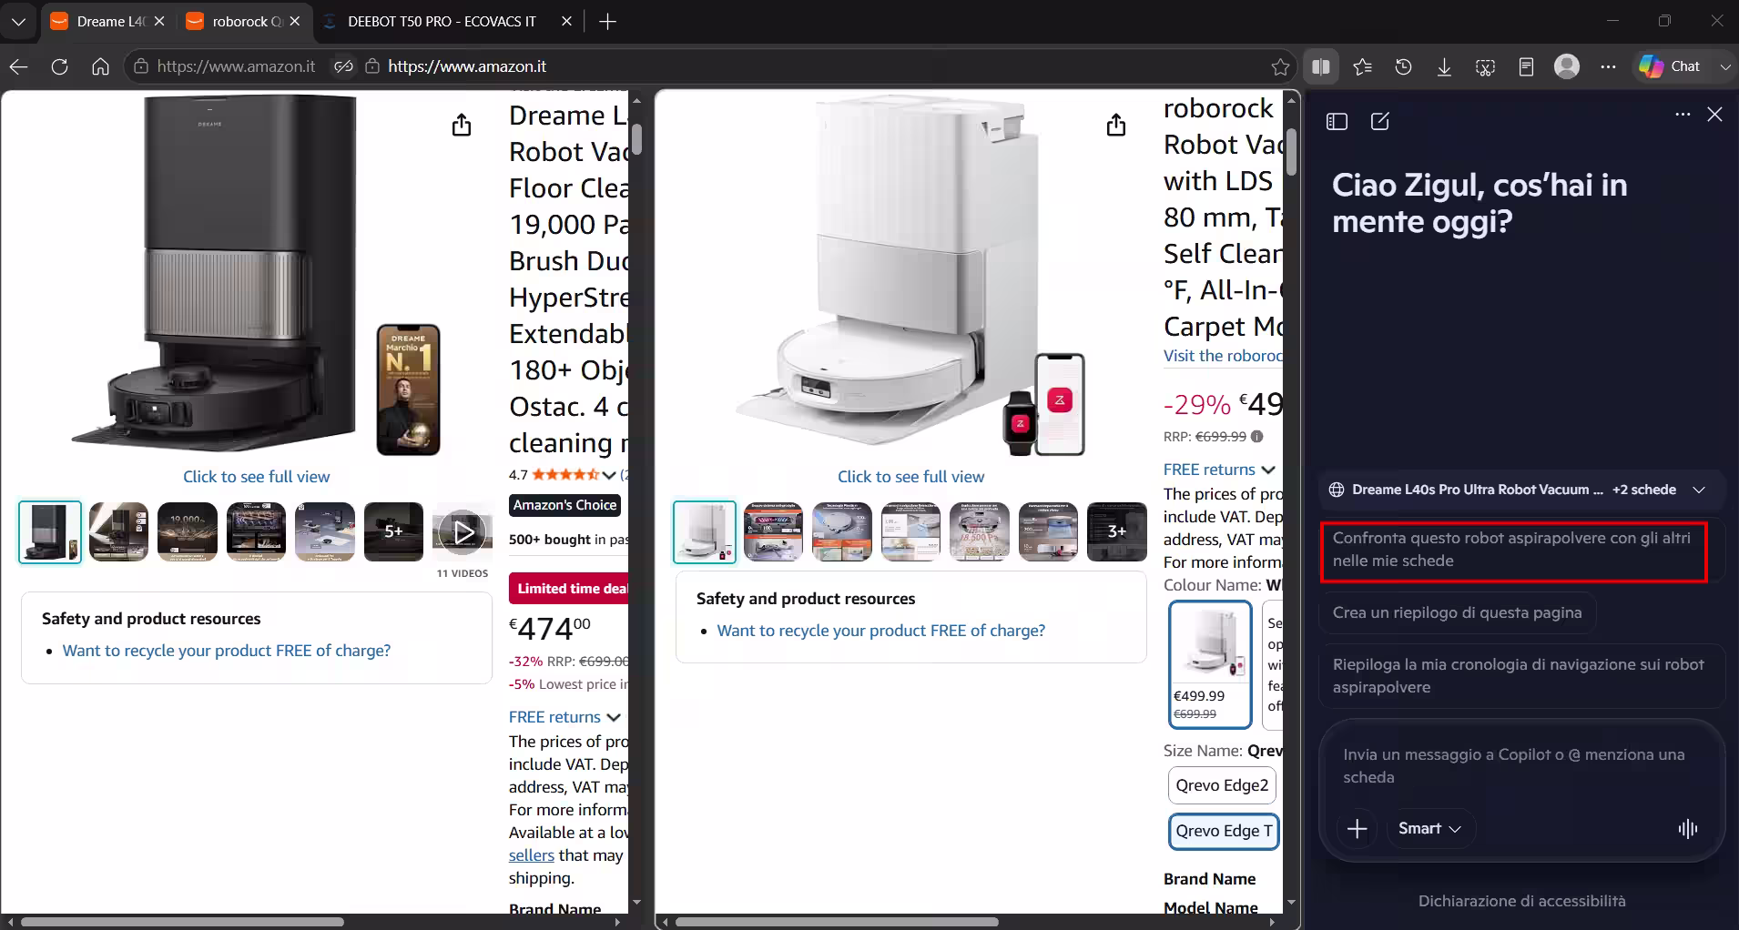Open the recycle link in the Dreame pane
The height and width of the screenshot is (930, 1739).
point(227,651)
